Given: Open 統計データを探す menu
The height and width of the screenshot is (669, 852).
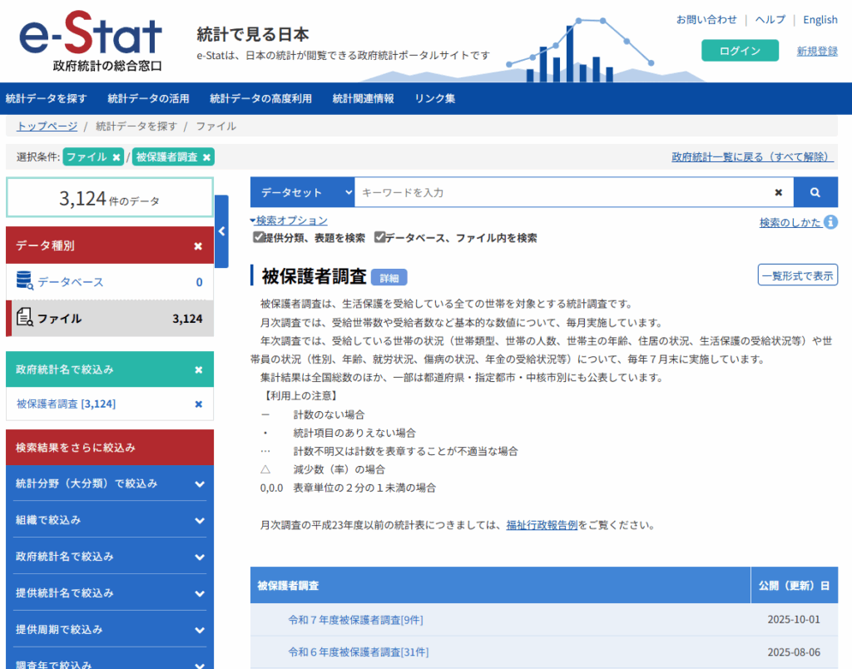Looking at the screenshot, I should click(x=46, y=98).
